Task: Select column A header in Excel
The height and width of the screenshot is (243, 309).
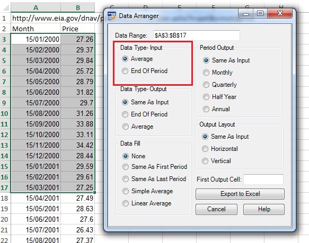Action: click(x=36, y=7)
